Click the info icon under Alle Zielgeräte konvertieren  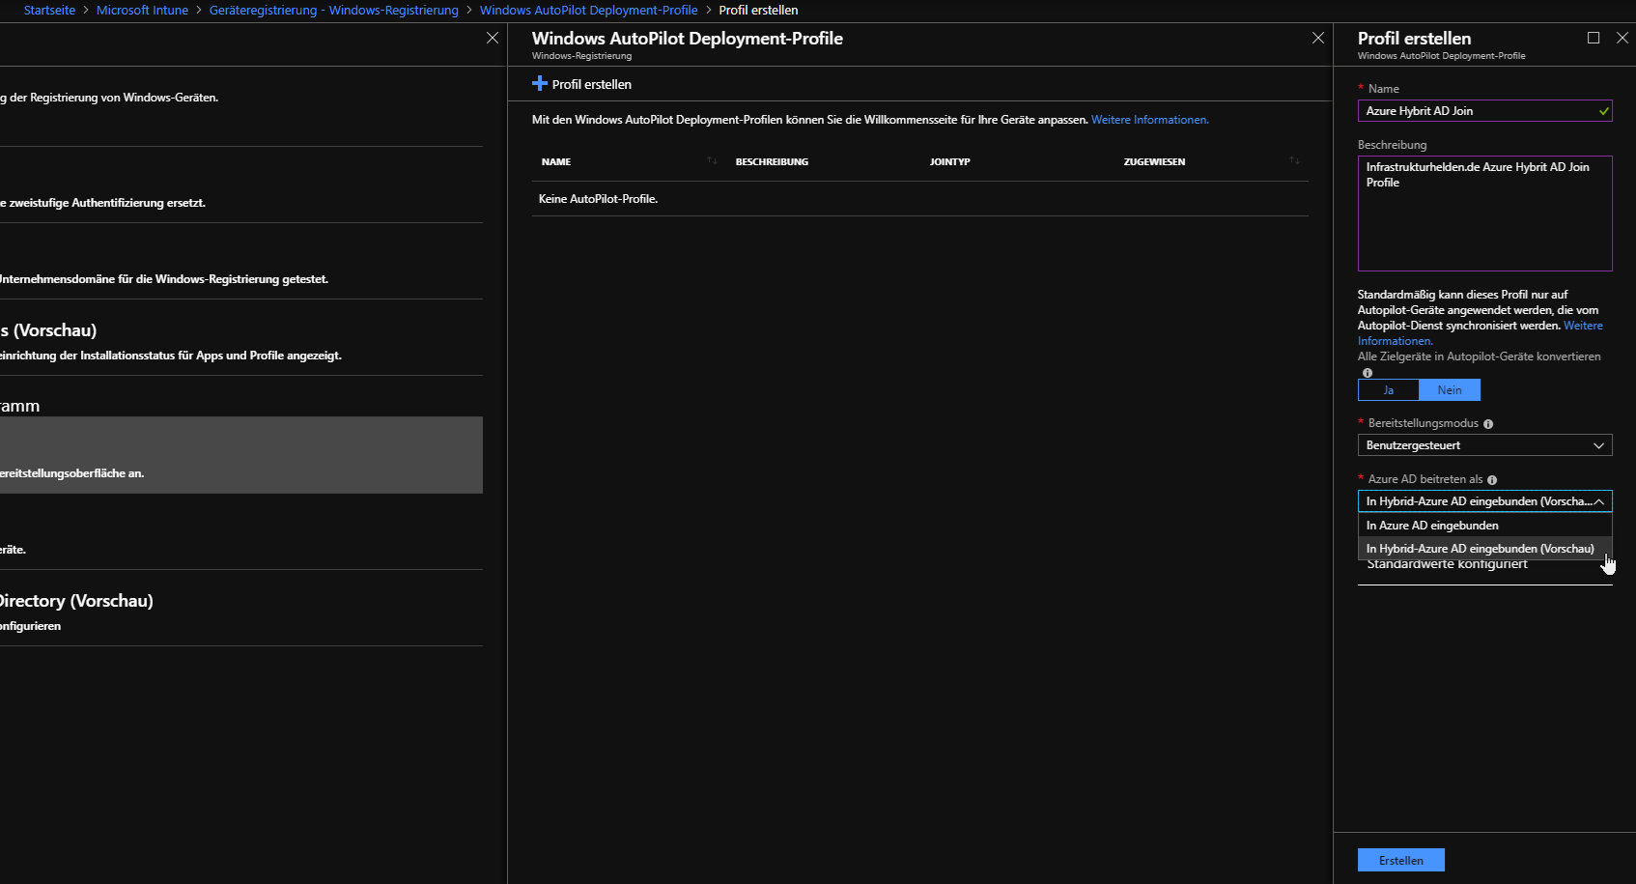[x=1367, y=373]
